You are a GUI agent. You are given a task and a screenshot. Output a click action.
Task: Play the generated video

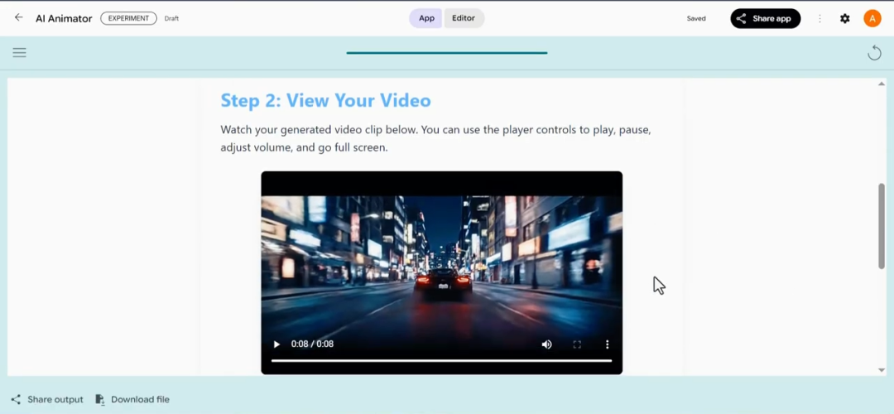[276, 344]
